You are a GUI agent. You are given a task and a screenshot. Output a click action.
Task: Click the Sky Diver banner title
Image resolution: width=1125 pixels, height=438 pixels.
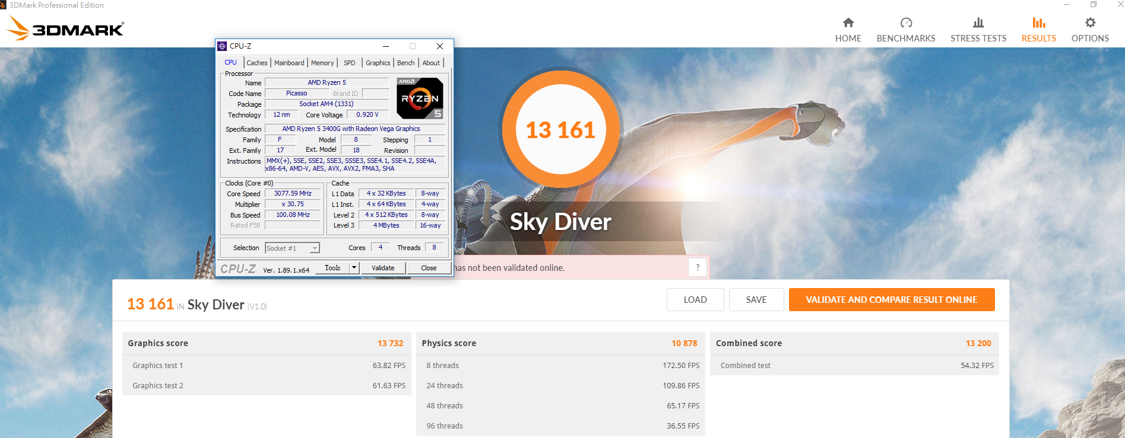coord(560,222)
